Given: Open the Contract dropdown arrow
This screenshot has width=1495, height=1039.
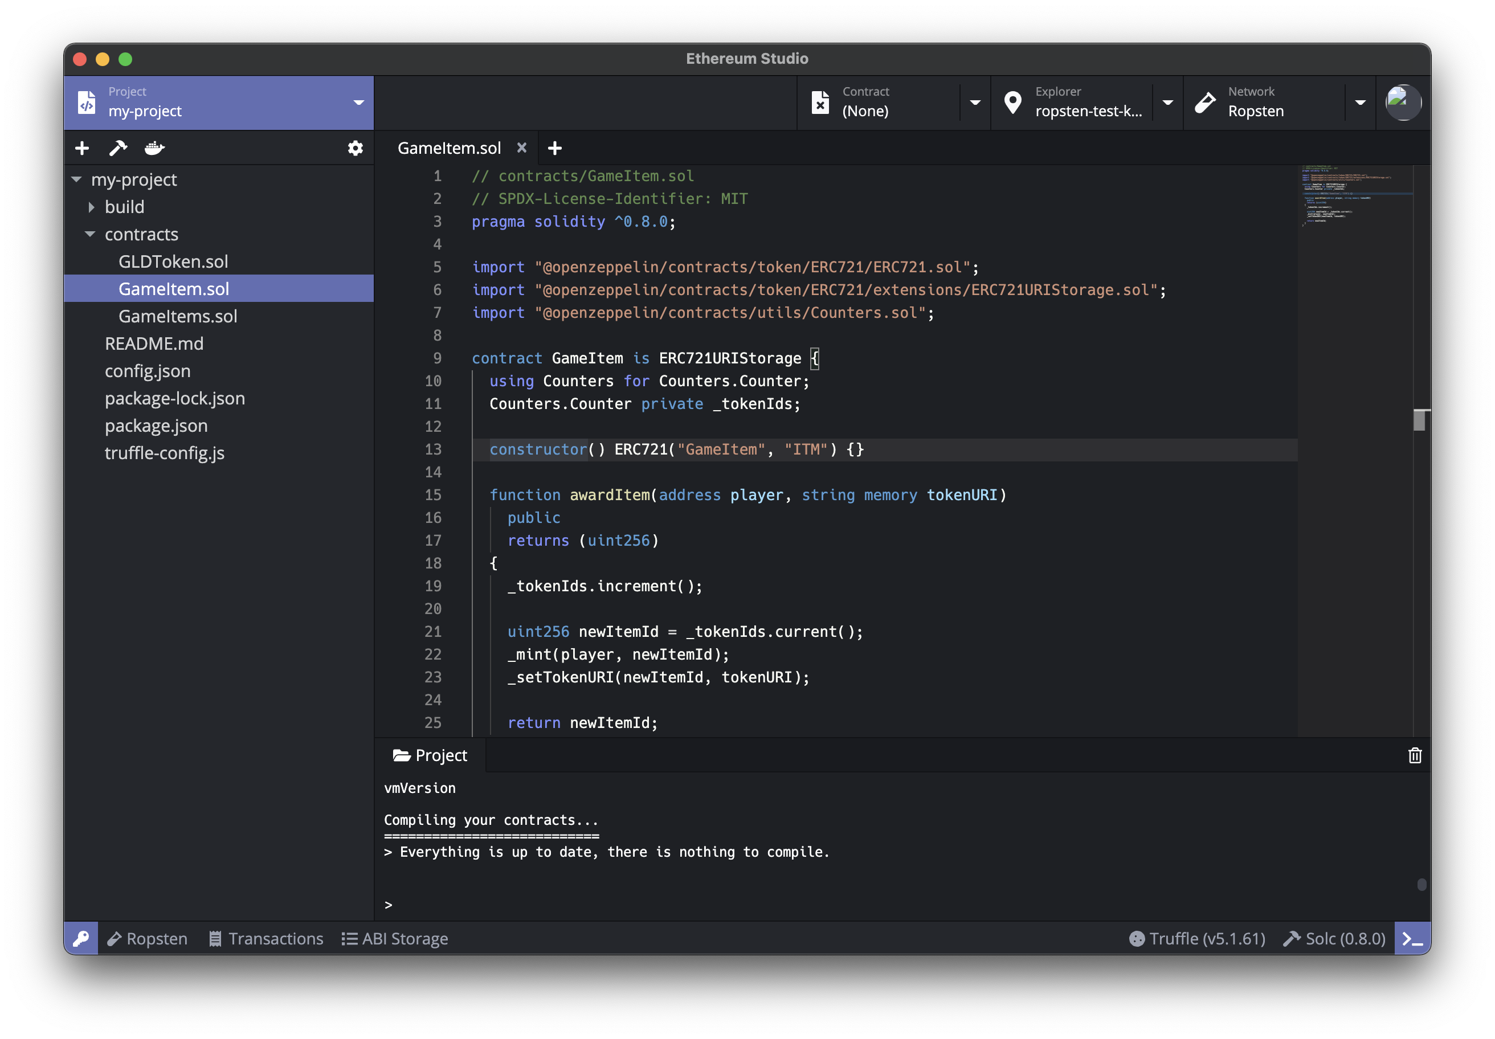Looking at the screenshot, I should coord(975,103).
